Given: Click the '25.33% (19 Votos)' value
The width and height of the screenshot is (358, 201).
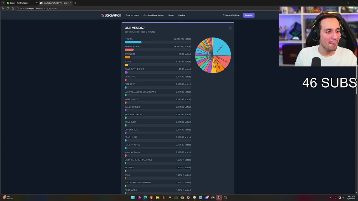Looking at the screenshot, I should click(182, 39).
